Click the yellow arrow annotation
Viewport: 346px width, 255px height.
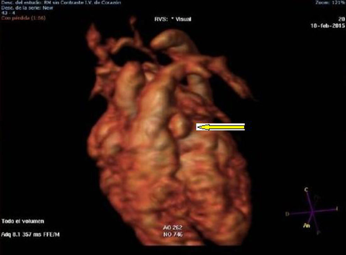coord(221,127)
